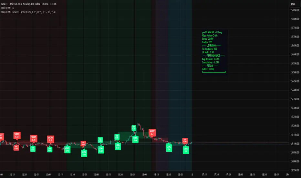Image resolution: width=301 pixels, height=178 pixels.
Task: Click the MNQ1! Micro E-mini Nasdaq-100 symbol title
Action: tap(29, 4)
